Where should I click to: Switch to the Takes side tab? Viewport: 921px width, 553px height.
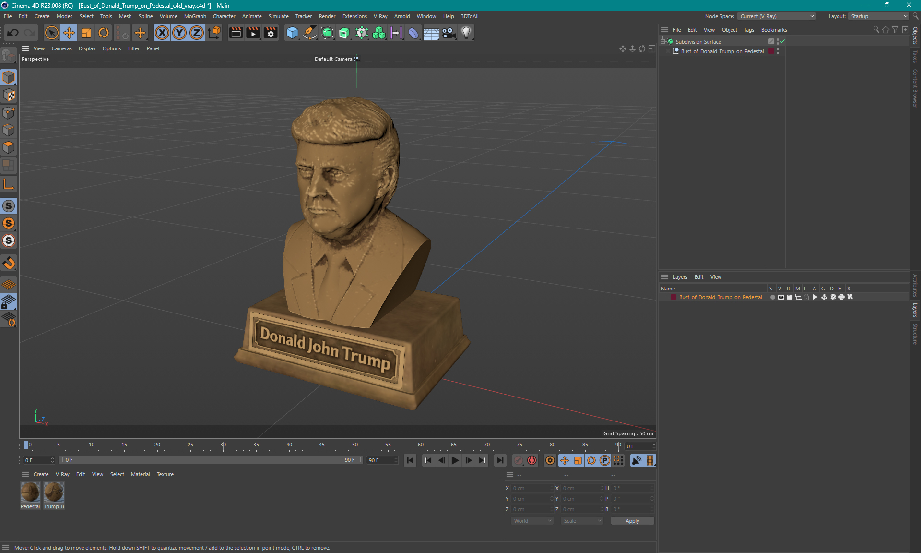915,57
